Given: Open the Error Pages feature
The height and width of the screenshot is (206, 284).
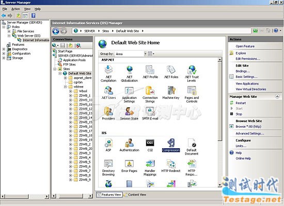Looking at the screenshot, I should click(x=129, y=166).
